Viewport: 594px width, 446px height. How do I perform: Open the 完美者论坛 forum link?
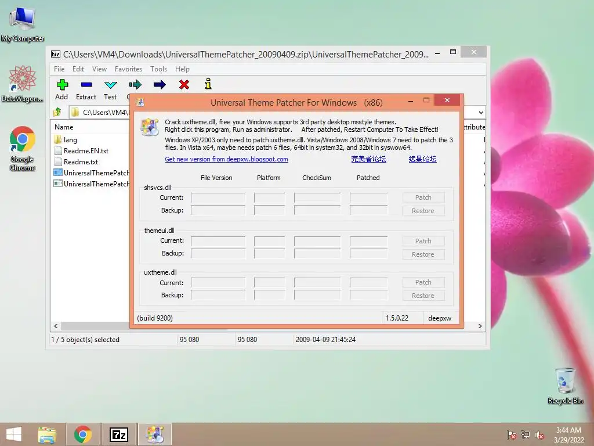point(368,159)
